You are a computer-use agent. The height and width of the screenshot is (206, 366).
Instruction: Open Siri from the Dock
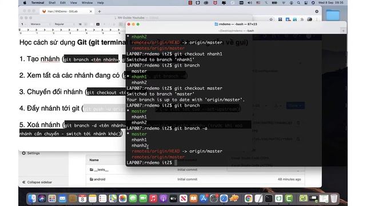coord(42,199)
